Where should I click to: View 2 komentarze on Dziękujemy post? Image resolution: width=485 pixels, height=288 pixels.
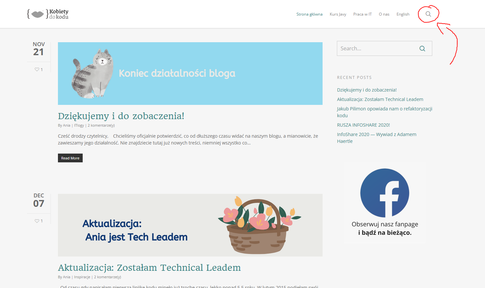click(x=101, y=125)
